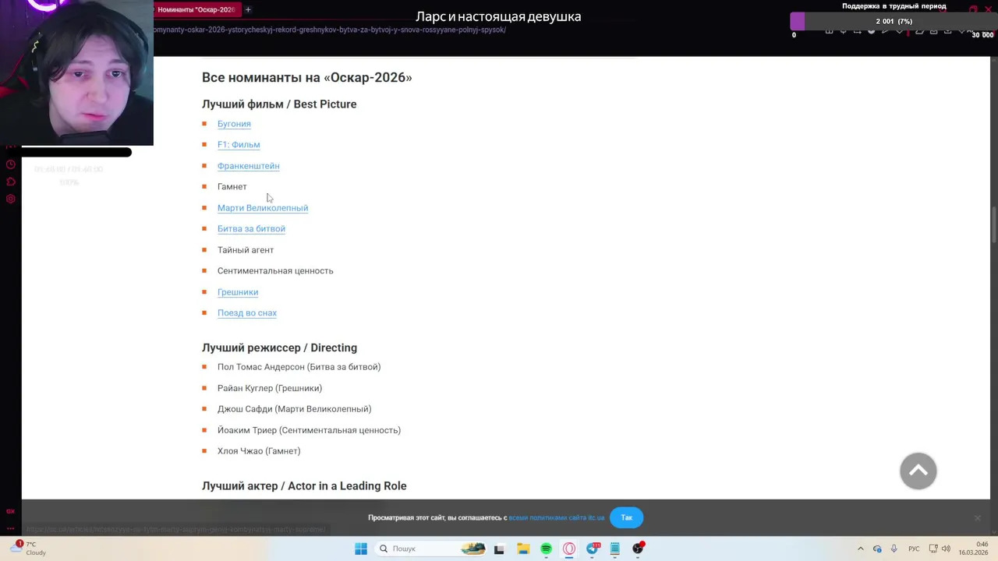This screenshot has height=561, width=998.
Task: Open the volume tray icon
Action: (946, 549)
